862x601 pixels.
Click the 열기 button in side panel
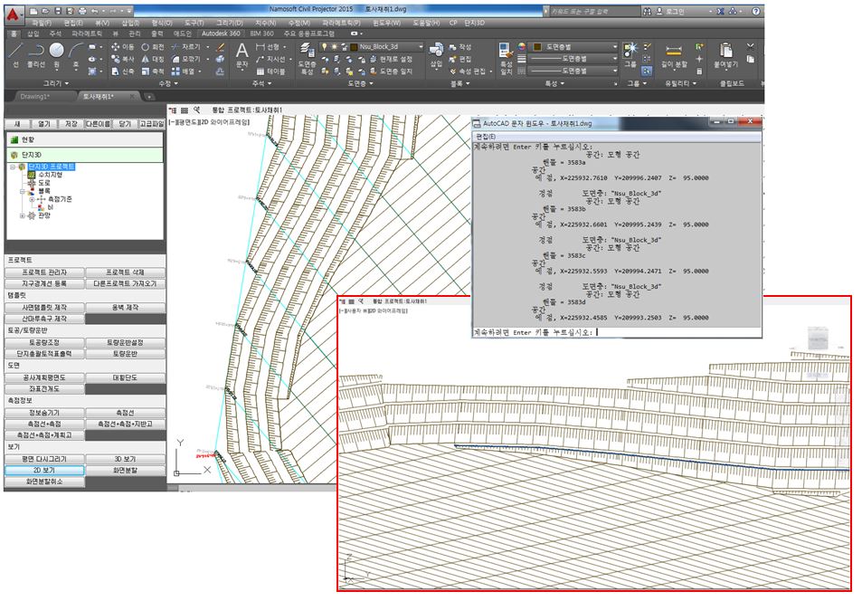coord(44,124)
